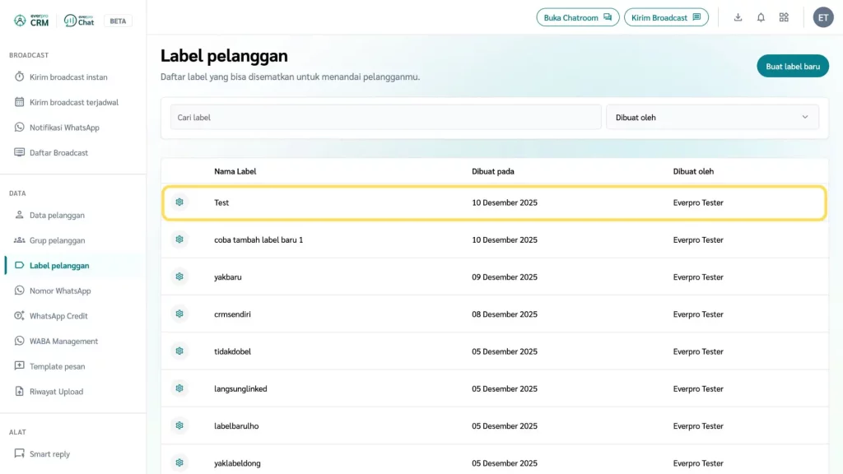Click the gear icon beside yakbaru label
843x474 pixels.
(179, 277)
